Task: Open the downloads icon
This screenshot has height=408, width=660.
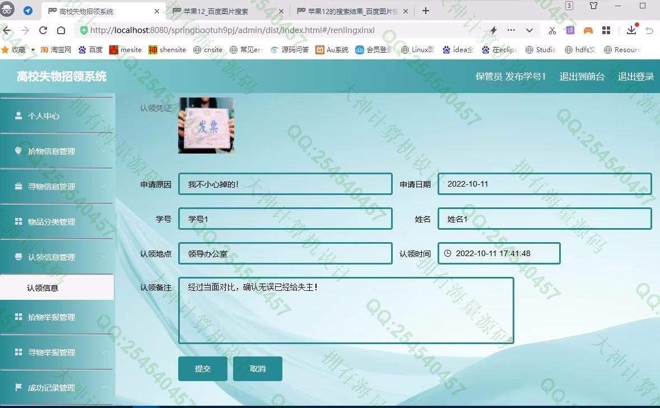Action: 631,30
